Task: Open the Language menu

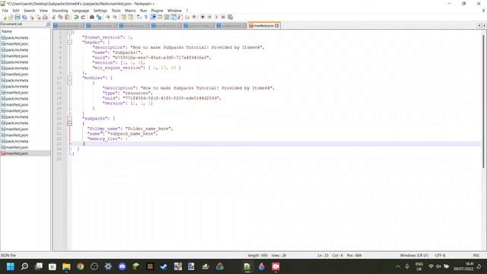Action: tap(81, 11)
